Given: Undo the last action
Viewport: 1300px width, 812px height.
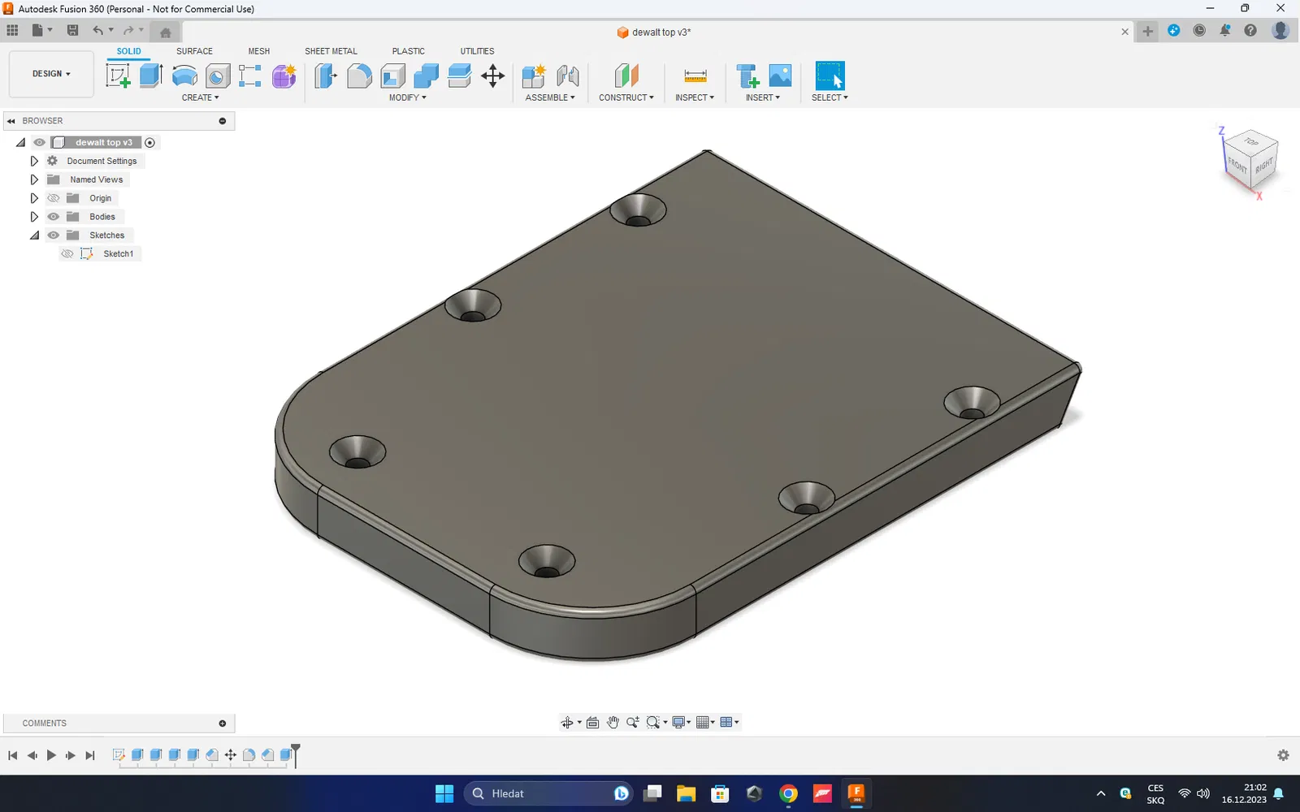Looking at the screenshot, I should point(98,31).
